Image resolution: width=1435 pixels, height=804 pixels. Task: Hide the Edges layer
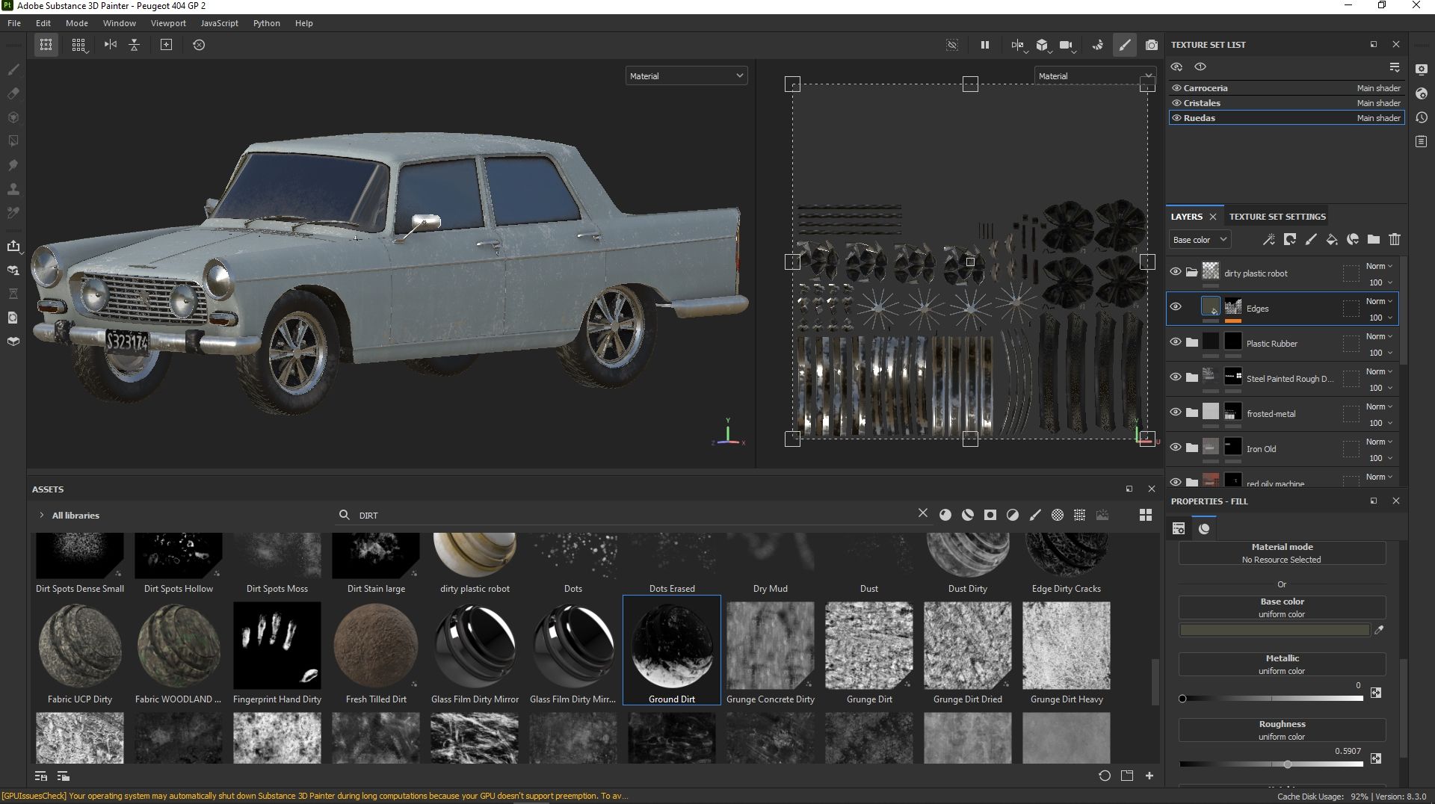pyautogui.click(x=1176, y=307)
